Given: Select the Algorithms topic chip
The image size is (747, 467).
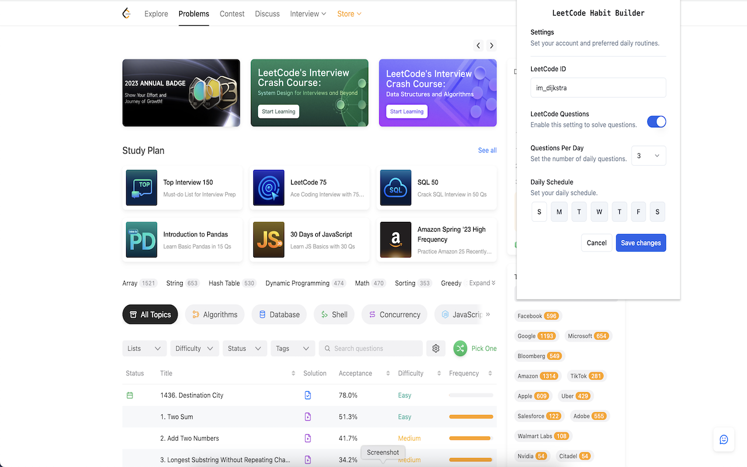Looking at the screenshot, I should coord(214,314).
